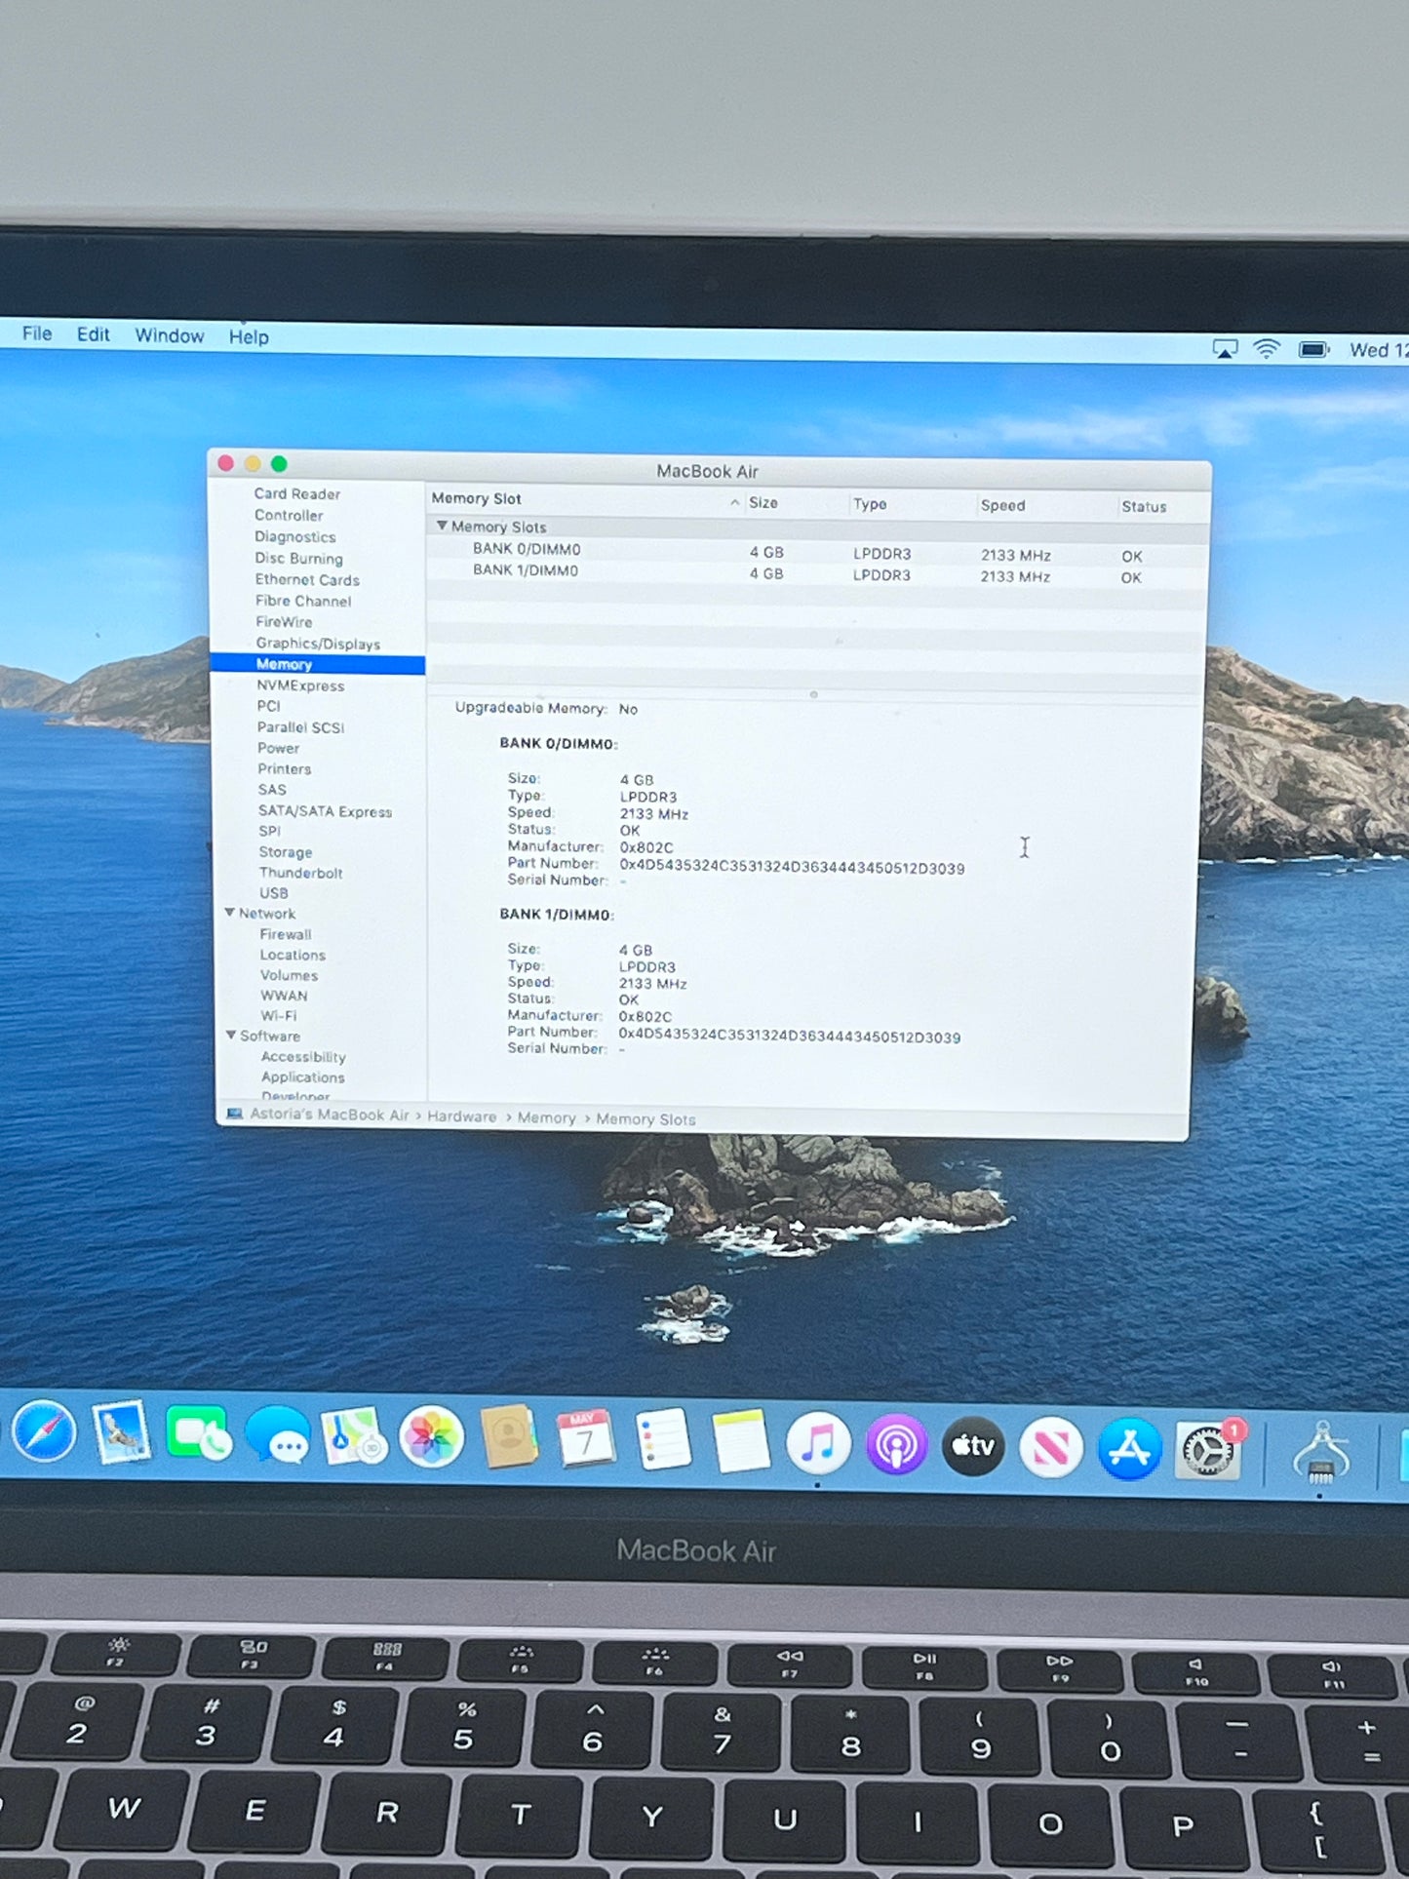Select Fibre Channel in sidebar

point(303,601)
